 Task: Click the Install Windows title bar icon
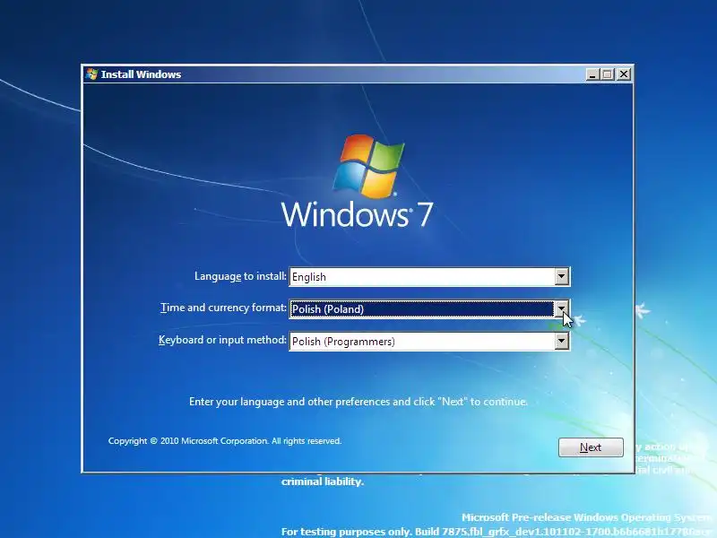[x=92, y=74]
